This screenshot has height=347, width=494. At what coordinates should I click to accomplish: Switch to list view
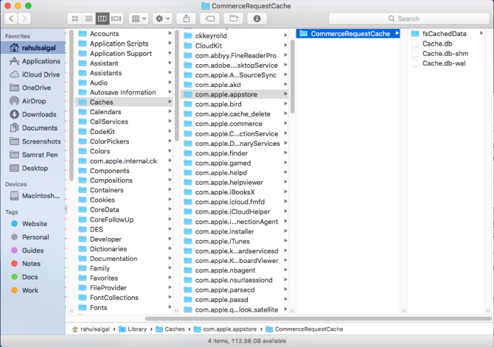pyautogui.click(x=88, y=19)
